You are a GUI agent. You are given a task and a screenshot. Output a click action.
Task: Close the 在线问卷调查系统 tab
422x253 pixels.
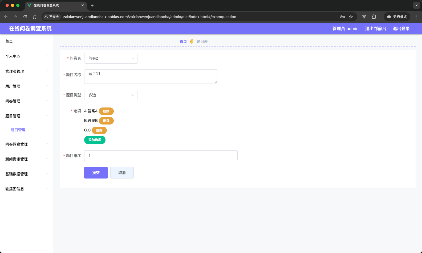[83, 5]
